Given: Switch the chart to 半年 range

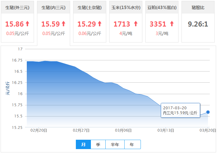Looking at the screenshot, I should coord(115,145).
